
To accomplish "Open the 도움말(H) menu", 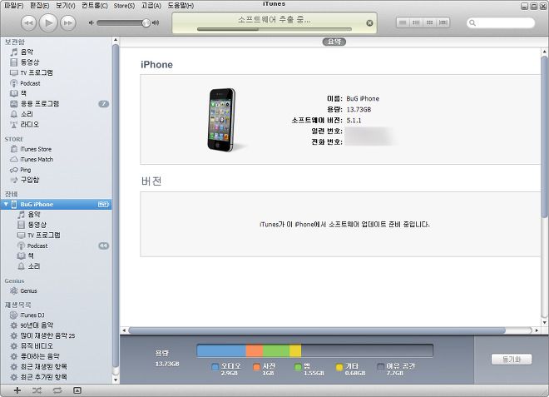I will click(x=181, y=6).
